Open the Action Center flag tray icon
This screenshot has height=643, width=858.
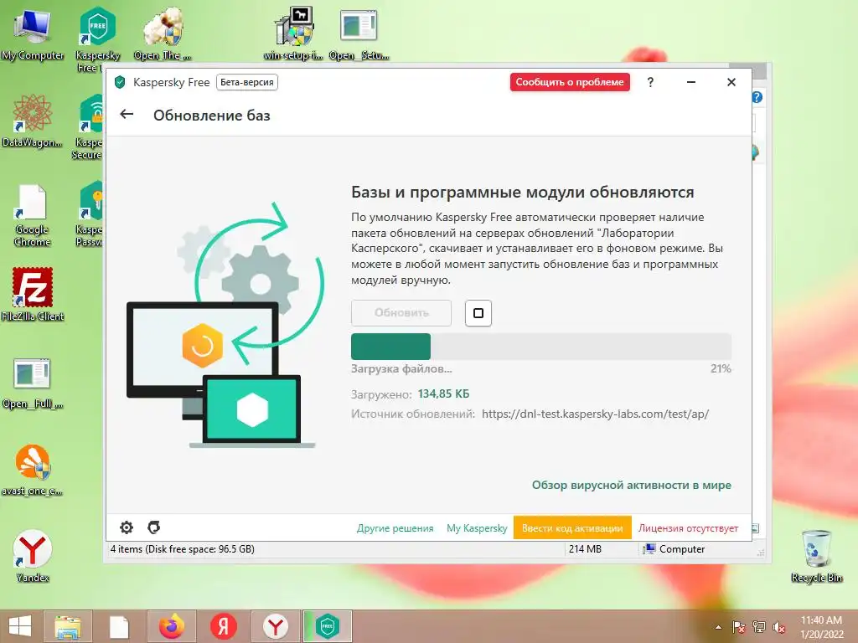pos(738,627)
